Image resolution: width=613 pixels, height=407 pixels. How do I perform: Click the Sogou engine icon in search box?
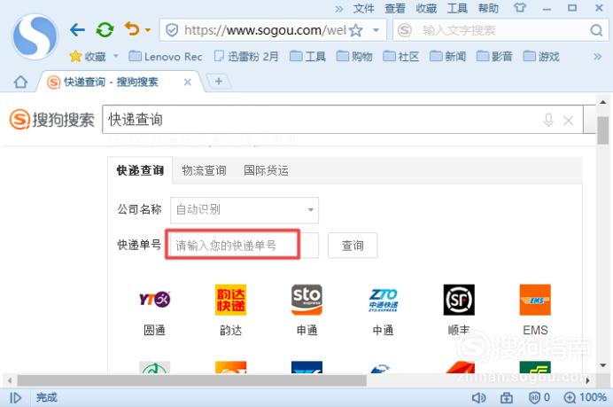pyautogui.click(x=405, y=30)
